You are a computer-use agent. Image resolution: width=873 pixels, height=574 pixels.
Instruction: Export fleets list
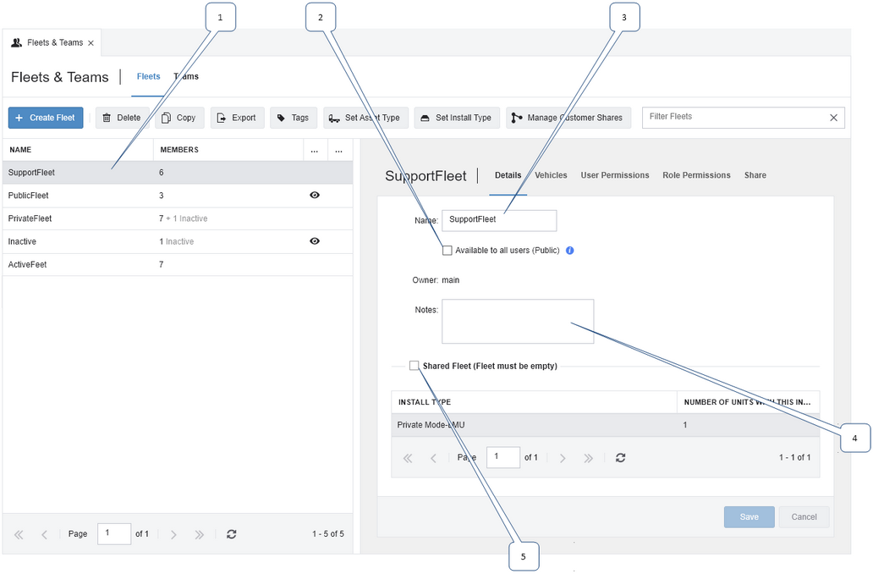click(237, 118)
